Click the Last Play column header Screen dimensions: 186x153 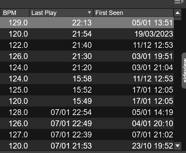tap(61, 13)
